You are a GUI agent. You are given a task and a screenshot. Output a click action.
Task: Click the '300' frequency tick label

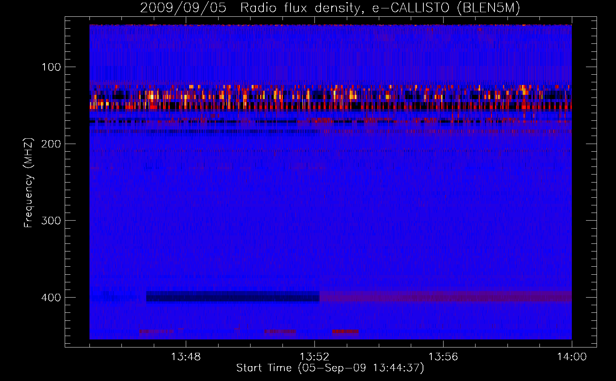tap(51, 221)
